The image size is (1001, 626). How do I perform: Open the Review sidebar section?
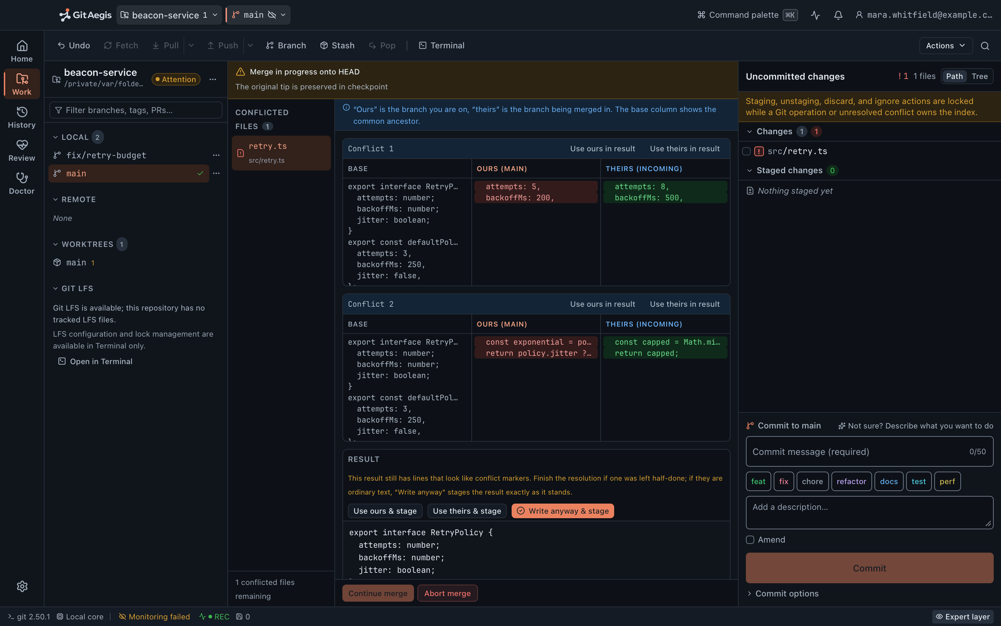22,151
